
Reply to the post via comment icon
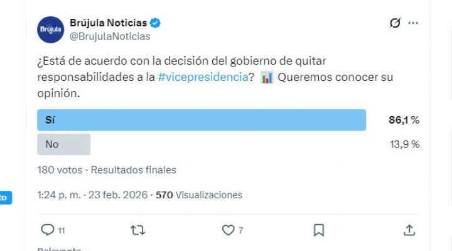[48, 230]
